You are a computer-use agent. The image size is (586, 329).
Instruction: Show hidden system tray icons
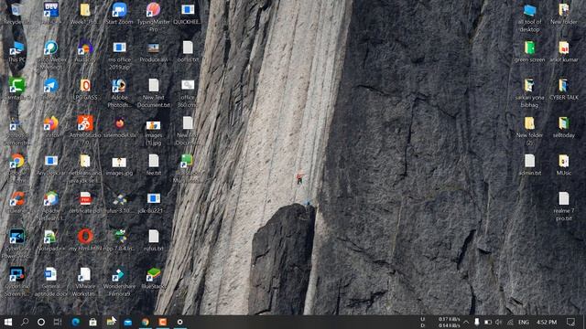(466, 322)
